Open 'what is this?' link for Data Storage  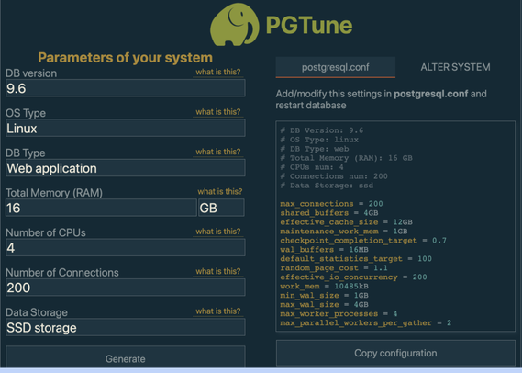coord(218,311)
